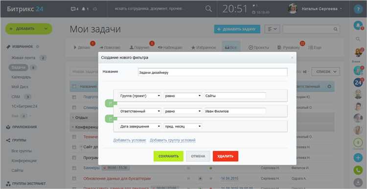Open the Приложения section
The width and height of the screenshot is (367, 189).
24,127
